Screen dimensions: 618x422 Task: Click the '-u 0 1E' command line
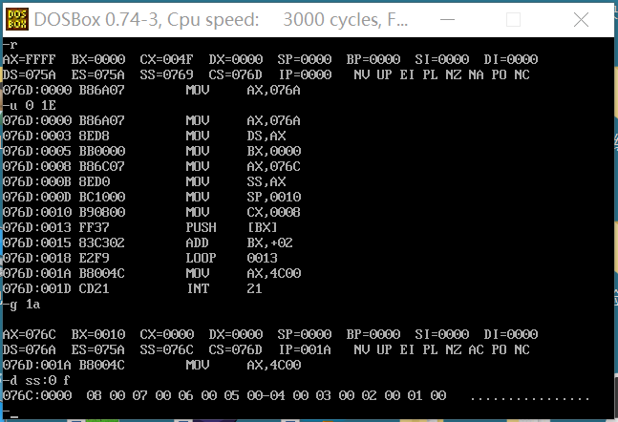[x=30, y=105]
